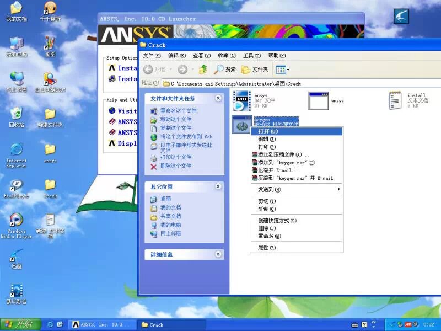Image resolution: width=441 pixels, height=331 pixels.
Task: Select the ansys folder on the desktop
Action: click(50, 153)
